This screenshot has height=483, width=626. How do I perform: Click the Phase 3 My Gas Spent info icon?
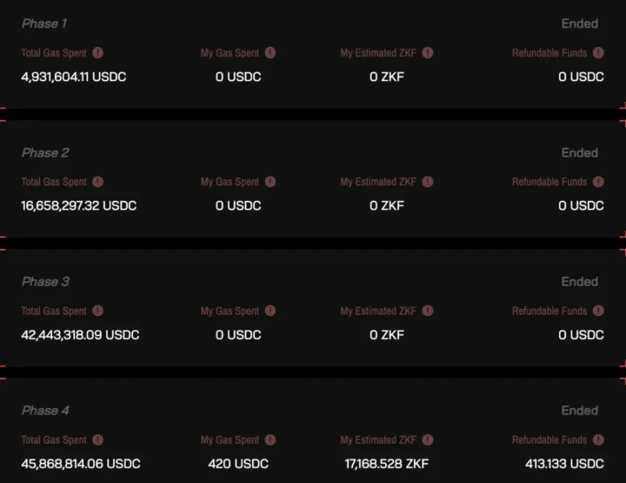(271, 311)
